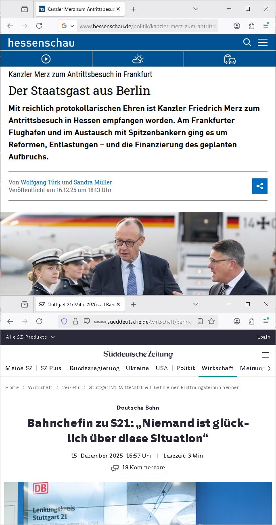276x525 pixels.
Task: Expand the Alle SZ-Produkte dropdown
Action: [30, 337]
